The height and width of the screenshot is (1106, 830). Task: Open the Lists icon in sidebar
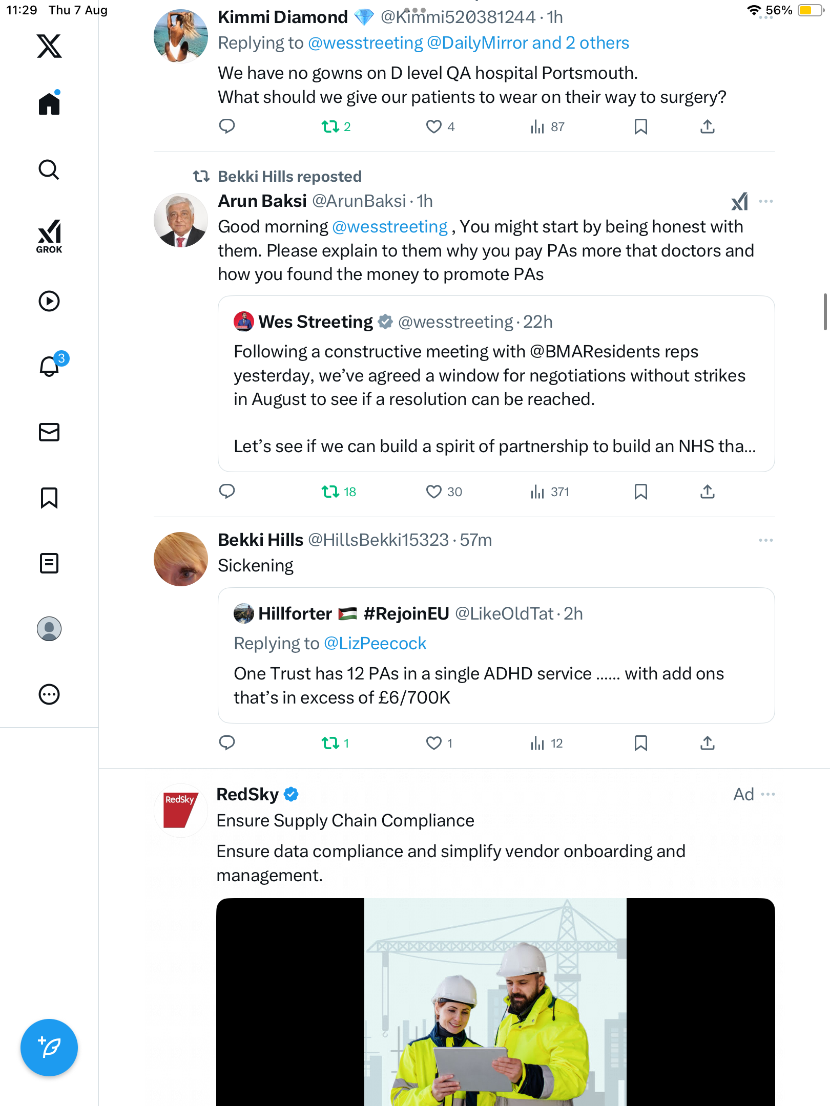(49, 563)
